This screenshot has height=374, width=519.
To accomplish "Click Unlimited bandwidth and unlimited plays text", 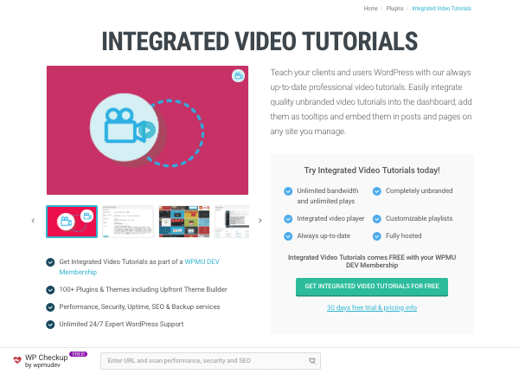I will (x=328, y=196).
